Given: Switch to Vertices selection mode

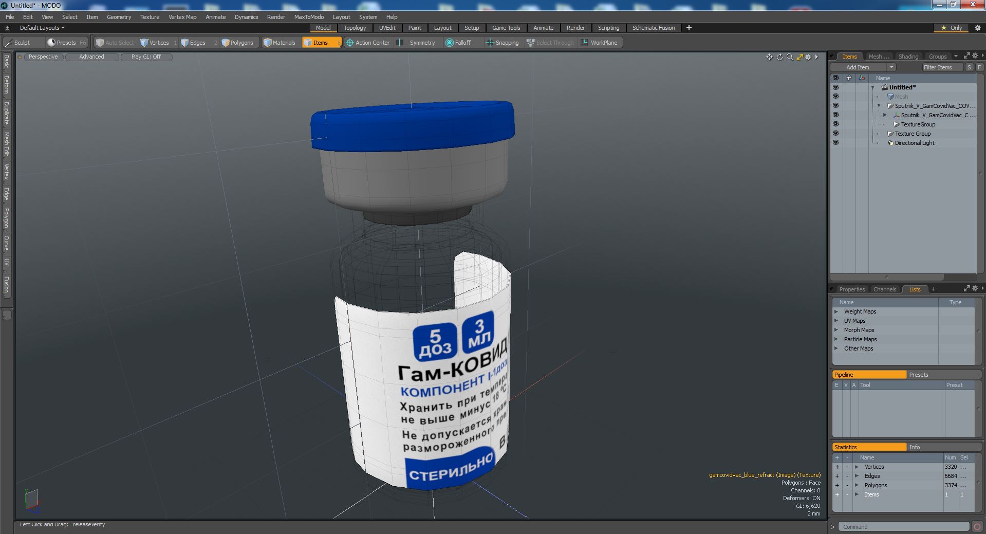Looking at the screenshot, I should click(x=158, y=43).
